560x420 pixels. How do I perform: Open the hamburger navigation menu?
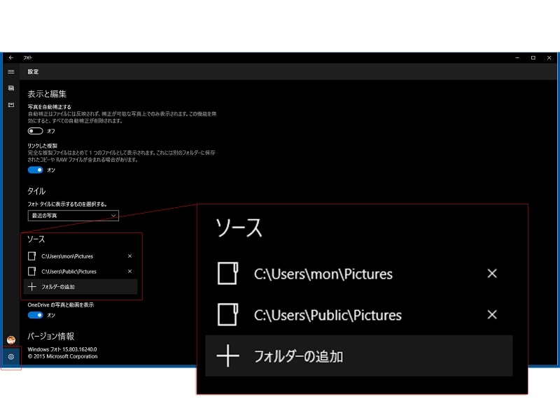[10, 71]
